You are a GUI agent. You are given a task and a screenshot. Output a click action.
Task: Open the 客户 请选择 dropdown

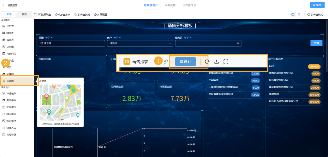[140, 43]
